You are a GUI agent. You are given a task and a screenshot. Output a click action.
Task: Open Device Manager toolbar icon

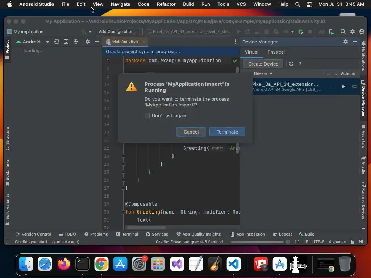point(331,32)
